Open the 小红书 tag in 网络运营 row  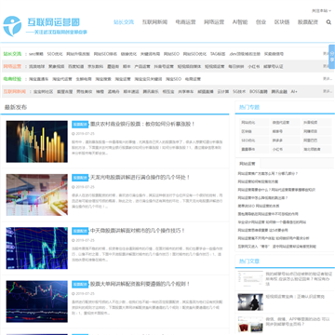254,66
